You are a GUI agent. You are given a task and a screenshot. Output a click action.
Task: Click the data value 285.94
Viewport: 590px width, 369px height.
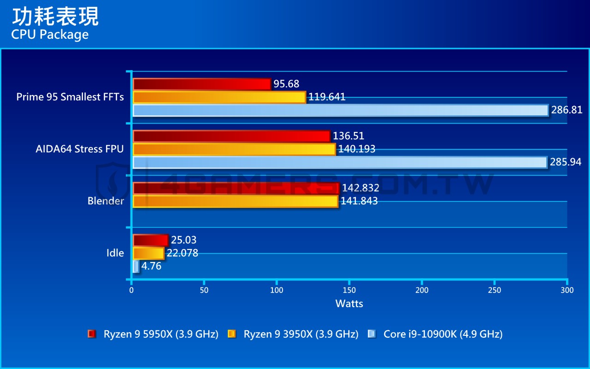coord(566,162)
